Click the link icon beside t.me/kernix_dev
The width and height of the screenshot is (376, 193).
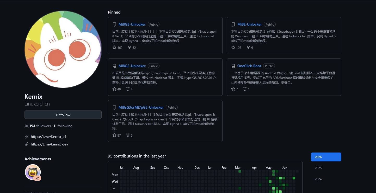point(27,144)
